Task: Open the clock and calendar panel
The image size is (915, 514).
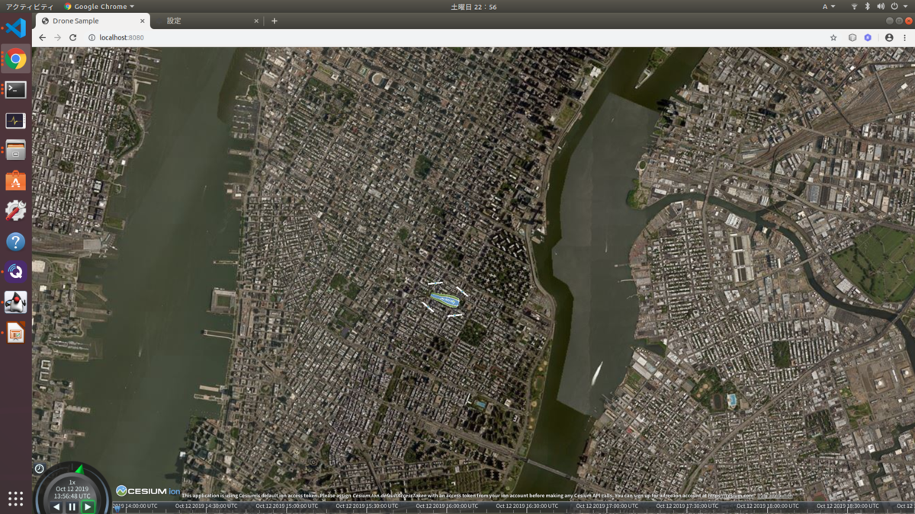Action: pos(474,6)
